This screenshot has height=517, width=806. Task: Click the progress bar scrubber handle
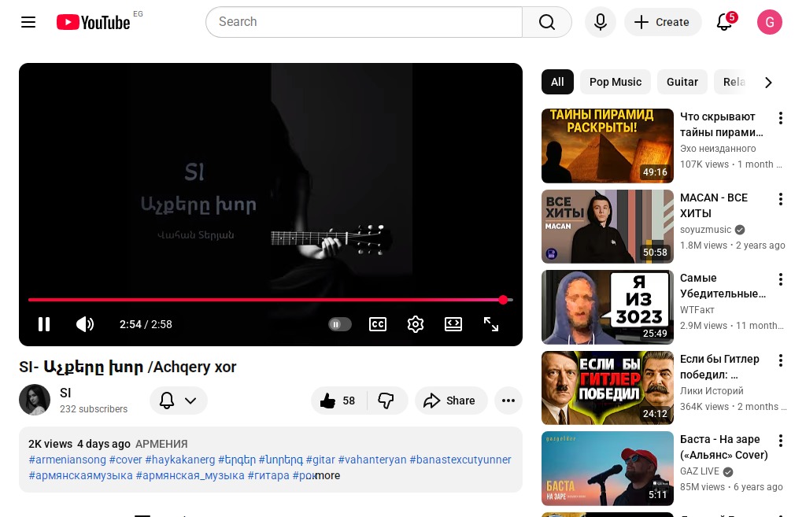pos(503,300)
